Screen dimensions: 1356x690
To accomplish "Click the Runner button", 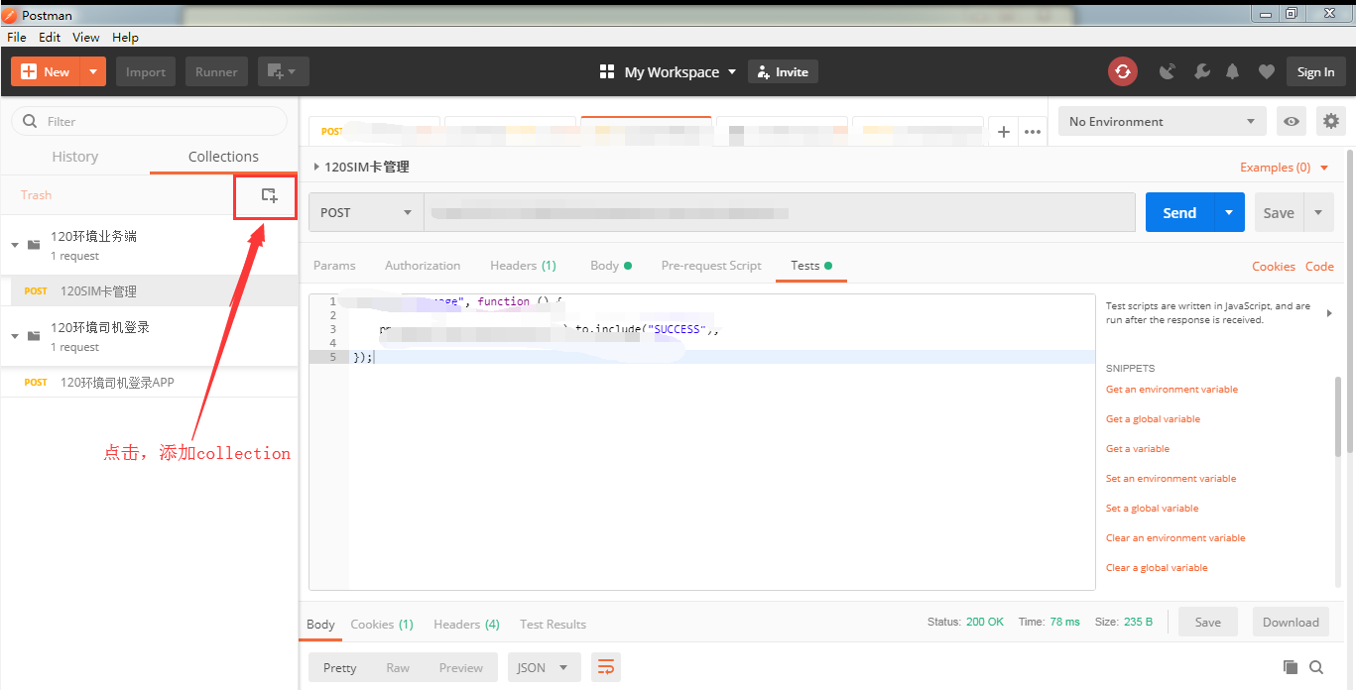I will coord(216,71).
